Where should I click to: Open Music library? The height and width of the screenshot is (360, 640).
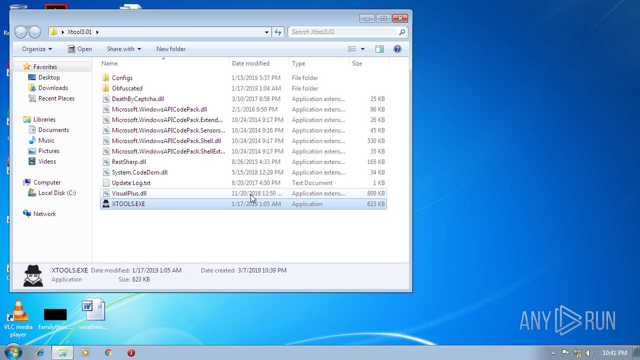pyautogui.click(x=46, y=140)
